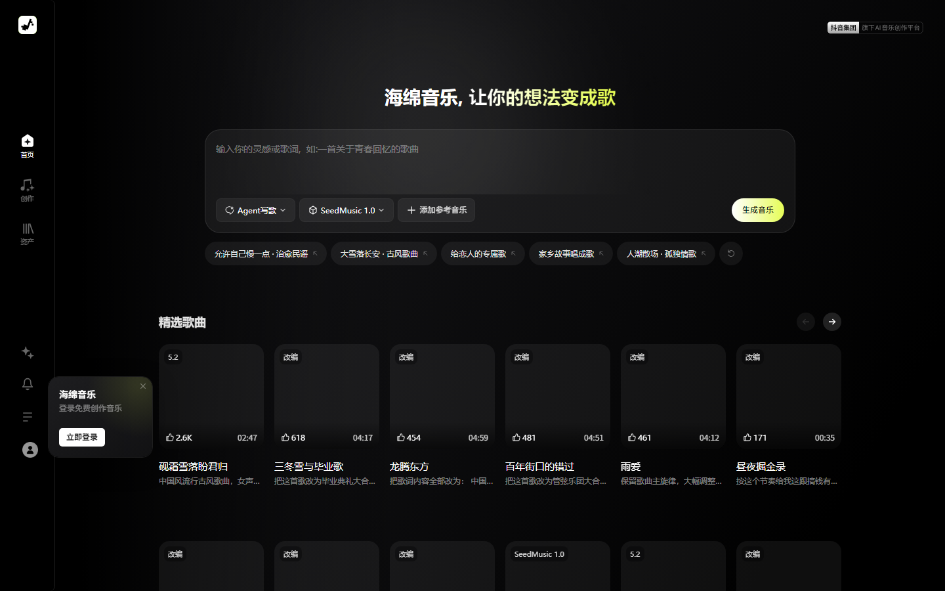Click the description 把这首歌改为毕业典礼大合
945x591 pixels.
(x=325, y=481)
